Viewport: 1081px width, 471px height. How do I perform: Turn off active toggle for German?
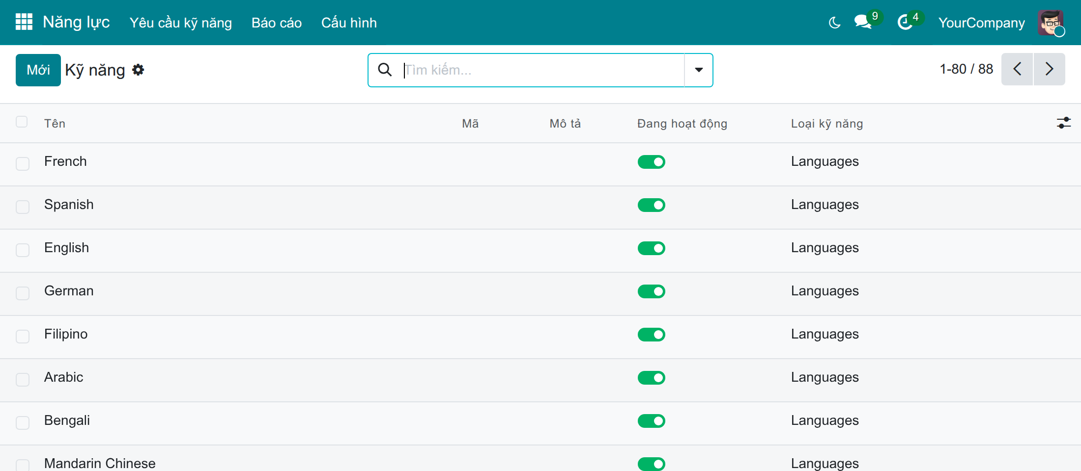pos(652,291)
